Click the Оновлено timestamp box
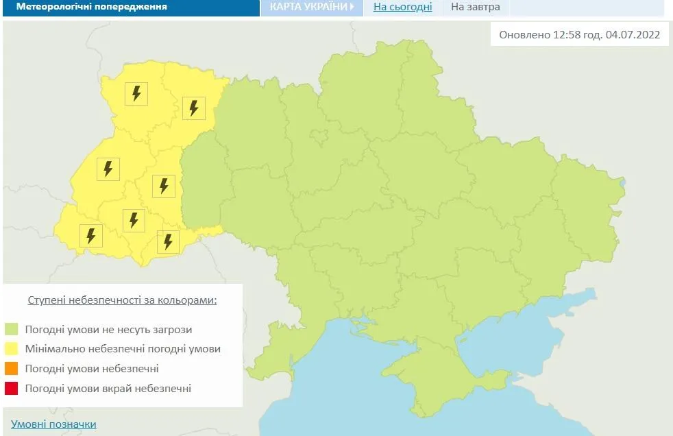This screenshot has width=673, height=436. coord(578,33)
